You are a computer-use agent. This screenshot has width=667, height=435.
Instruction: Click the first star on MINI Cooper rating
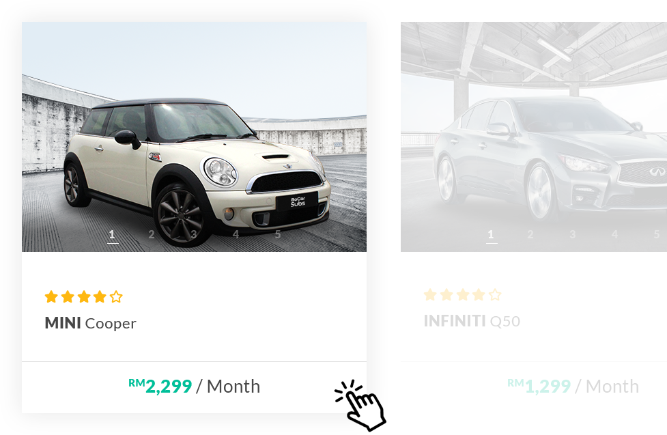pyautogui.click(x=51, y=296)
